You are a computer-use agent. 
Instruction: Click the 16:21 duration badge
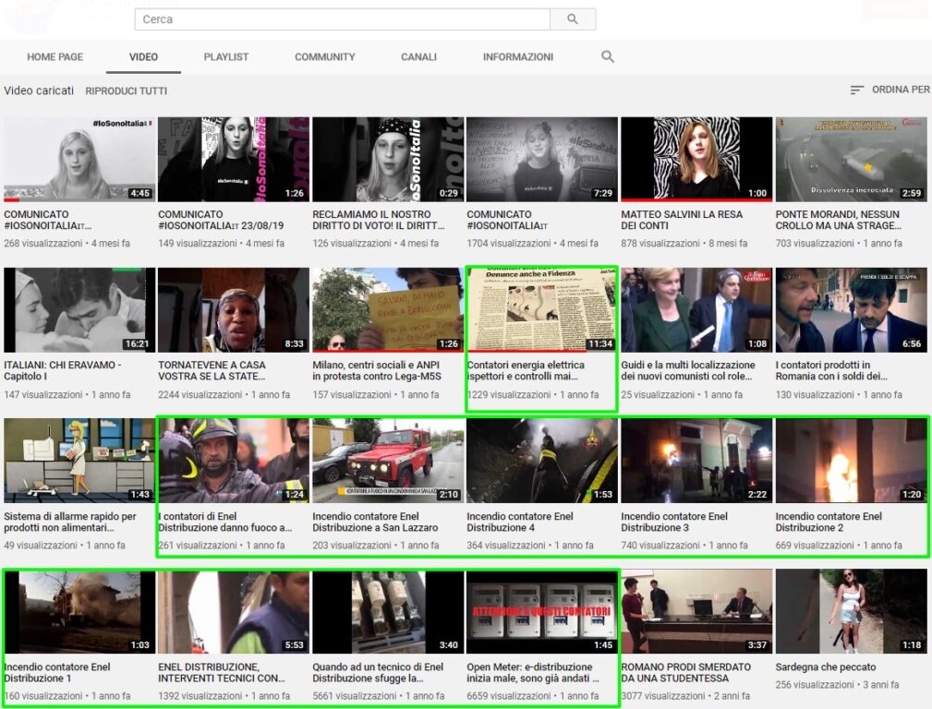pyautogui.click(x=138, y=343)
